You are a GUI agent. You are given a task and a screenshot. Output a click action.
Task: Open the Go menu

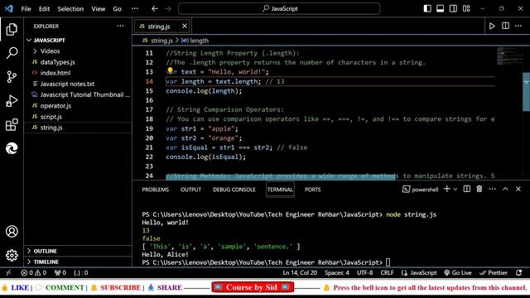[117, 9]
